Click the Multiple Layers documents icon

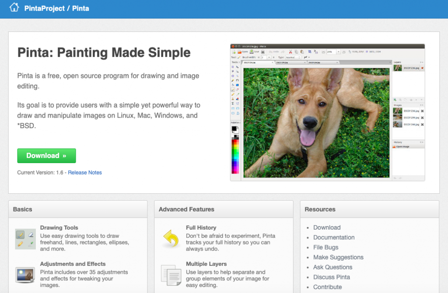point(171,275)
